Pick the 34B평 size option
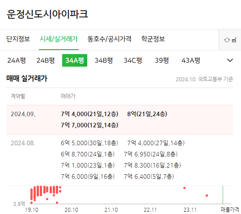 [x=104, y=60]
